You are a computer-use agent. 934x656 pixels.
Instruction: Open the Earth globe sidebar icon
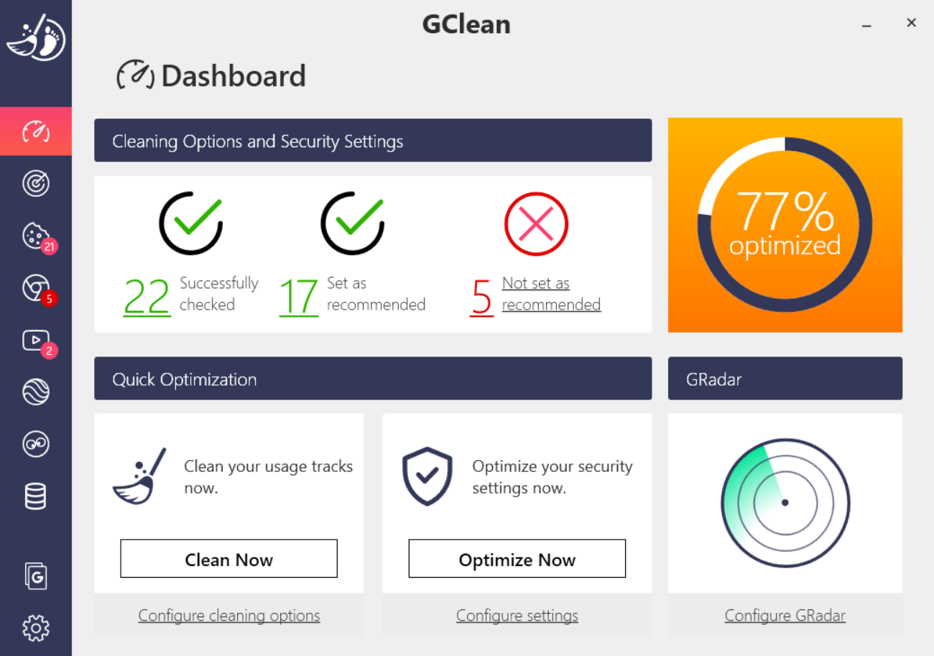(36, 392)
